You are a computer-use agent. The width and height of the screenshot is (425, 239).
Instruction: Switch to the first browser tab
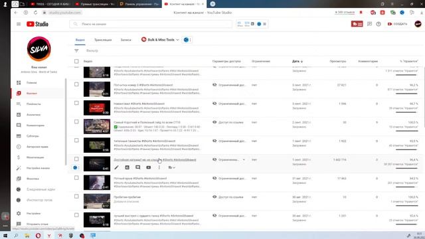click(x=50, y=4)
